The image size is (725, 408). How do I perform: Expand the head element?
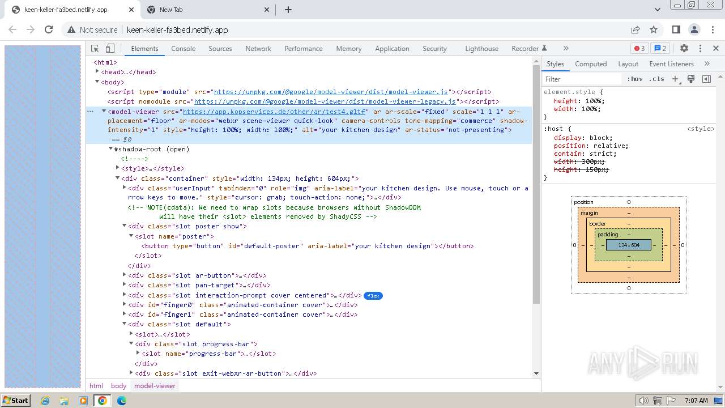97,72
